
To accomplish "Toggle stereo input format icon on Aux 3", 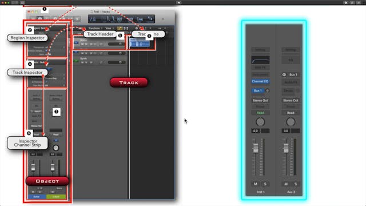I will 284,75.
